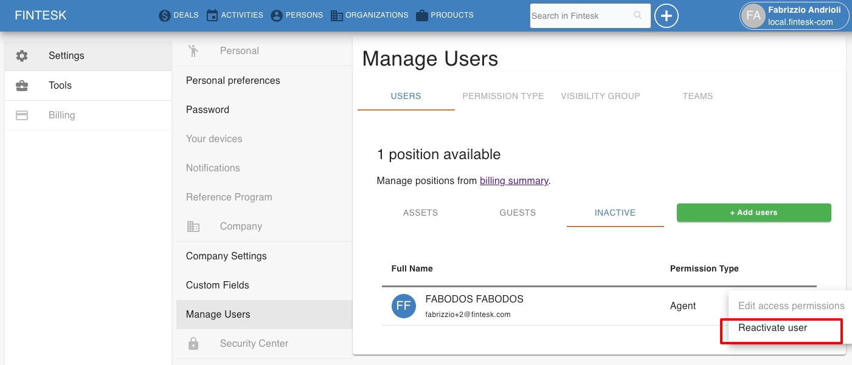The height and width of the screenshot is (365, 852).
Task: Click the Permission Type column header
Action: (x=704, y=268)
